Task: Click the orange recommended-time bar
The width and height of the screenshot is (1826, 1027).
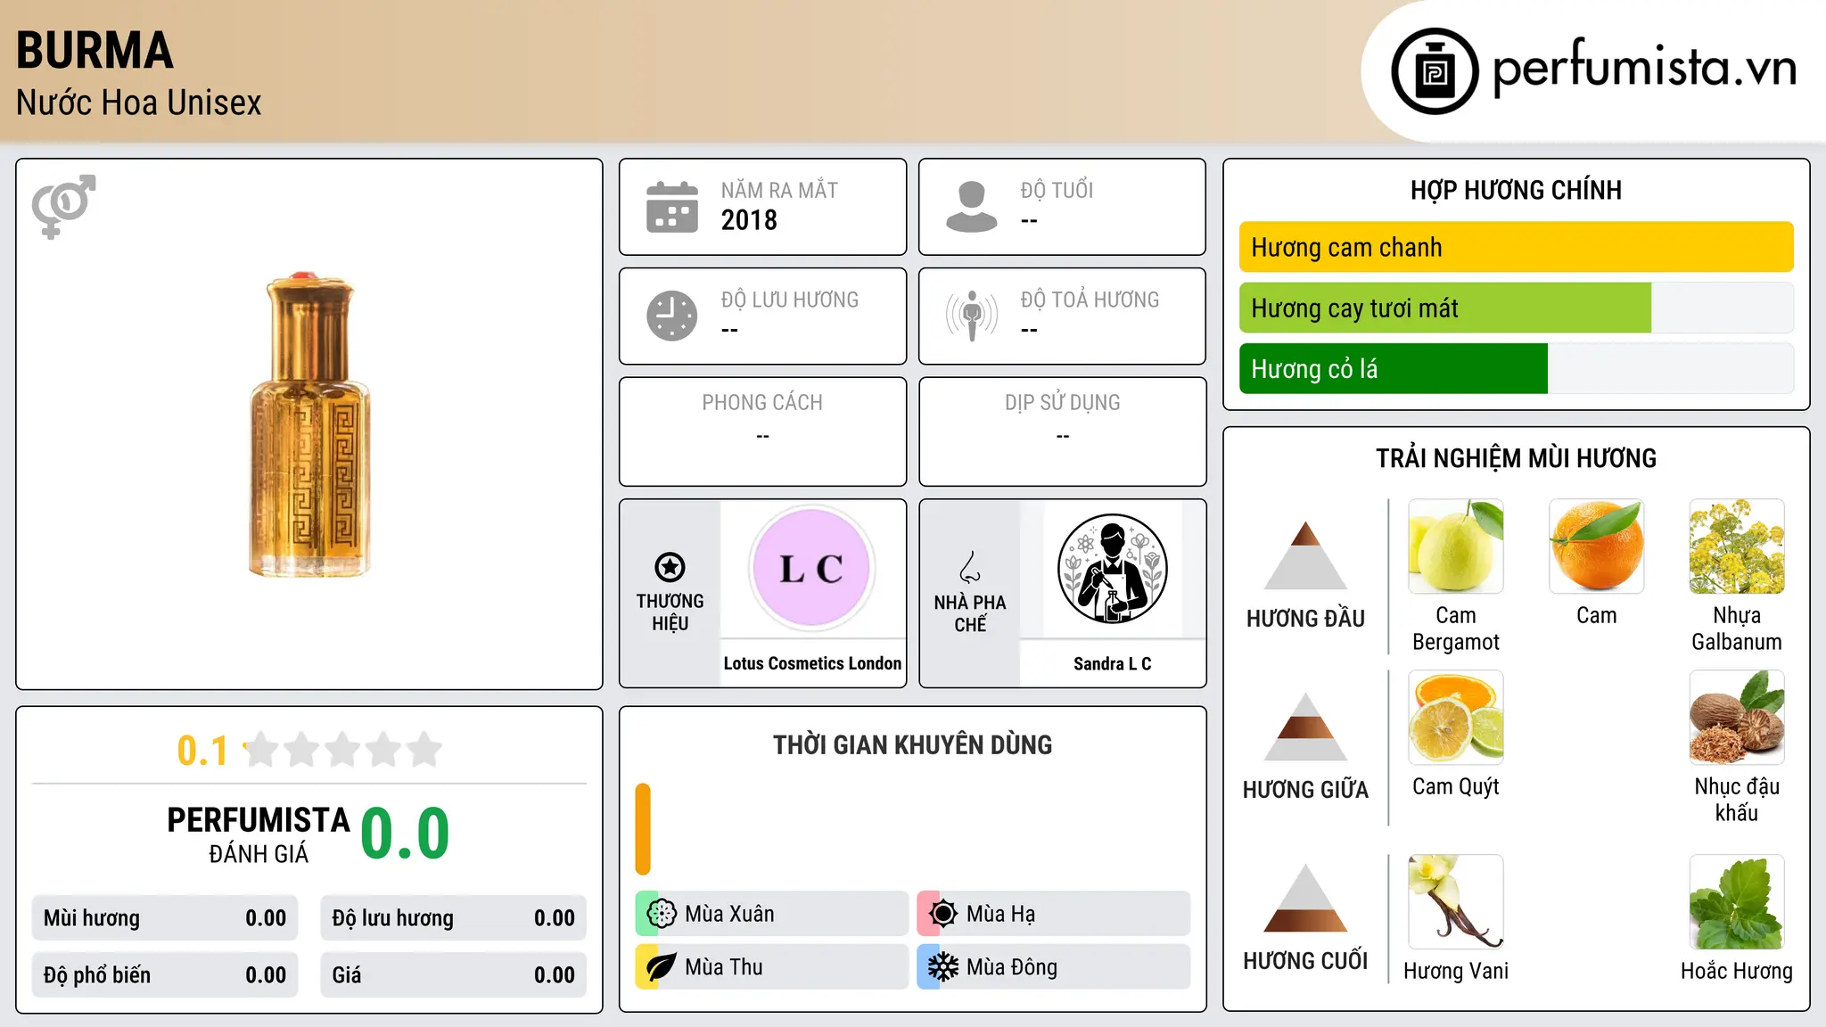Action: pos(643,829)
